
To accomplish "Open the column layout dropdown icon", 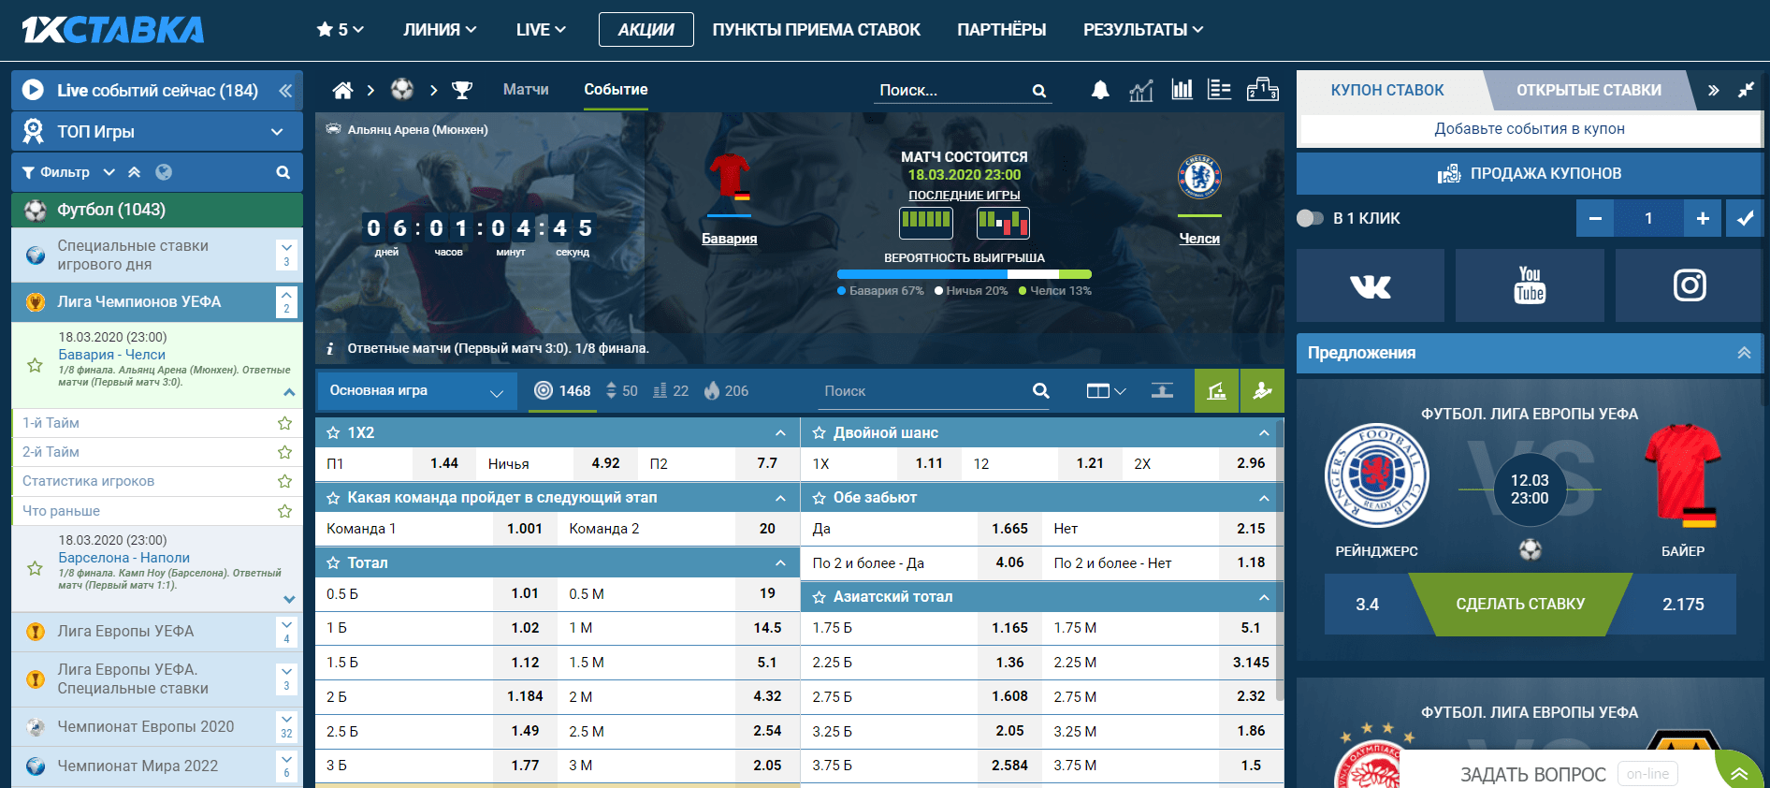I will 1106,391.
